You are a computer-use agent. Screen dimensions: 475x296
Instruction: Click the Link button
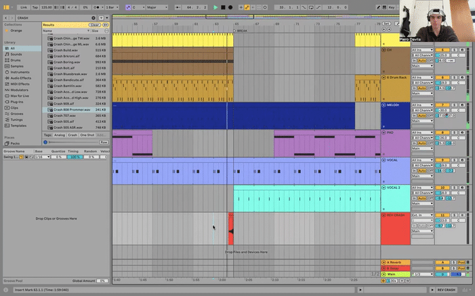[24, 7]
